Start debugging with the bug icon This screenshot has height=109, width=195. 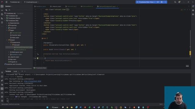pyautogui.click(x=162, y=2)
